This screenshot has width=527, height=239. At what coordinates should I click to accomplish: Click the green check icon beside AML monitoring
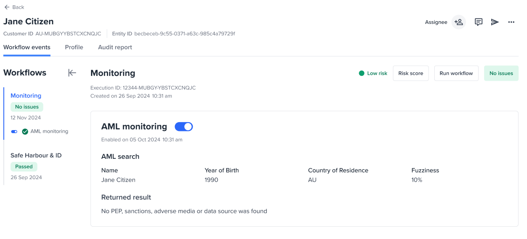[x=25, y=131]
